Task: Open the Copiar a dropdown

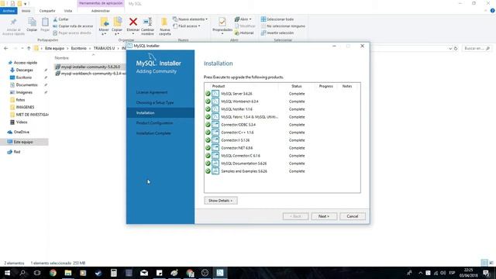Action: tap(117, 26)
